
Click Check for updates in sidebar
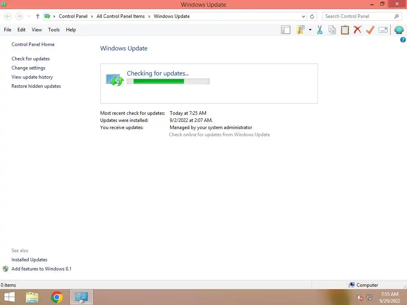click(31, 59)
